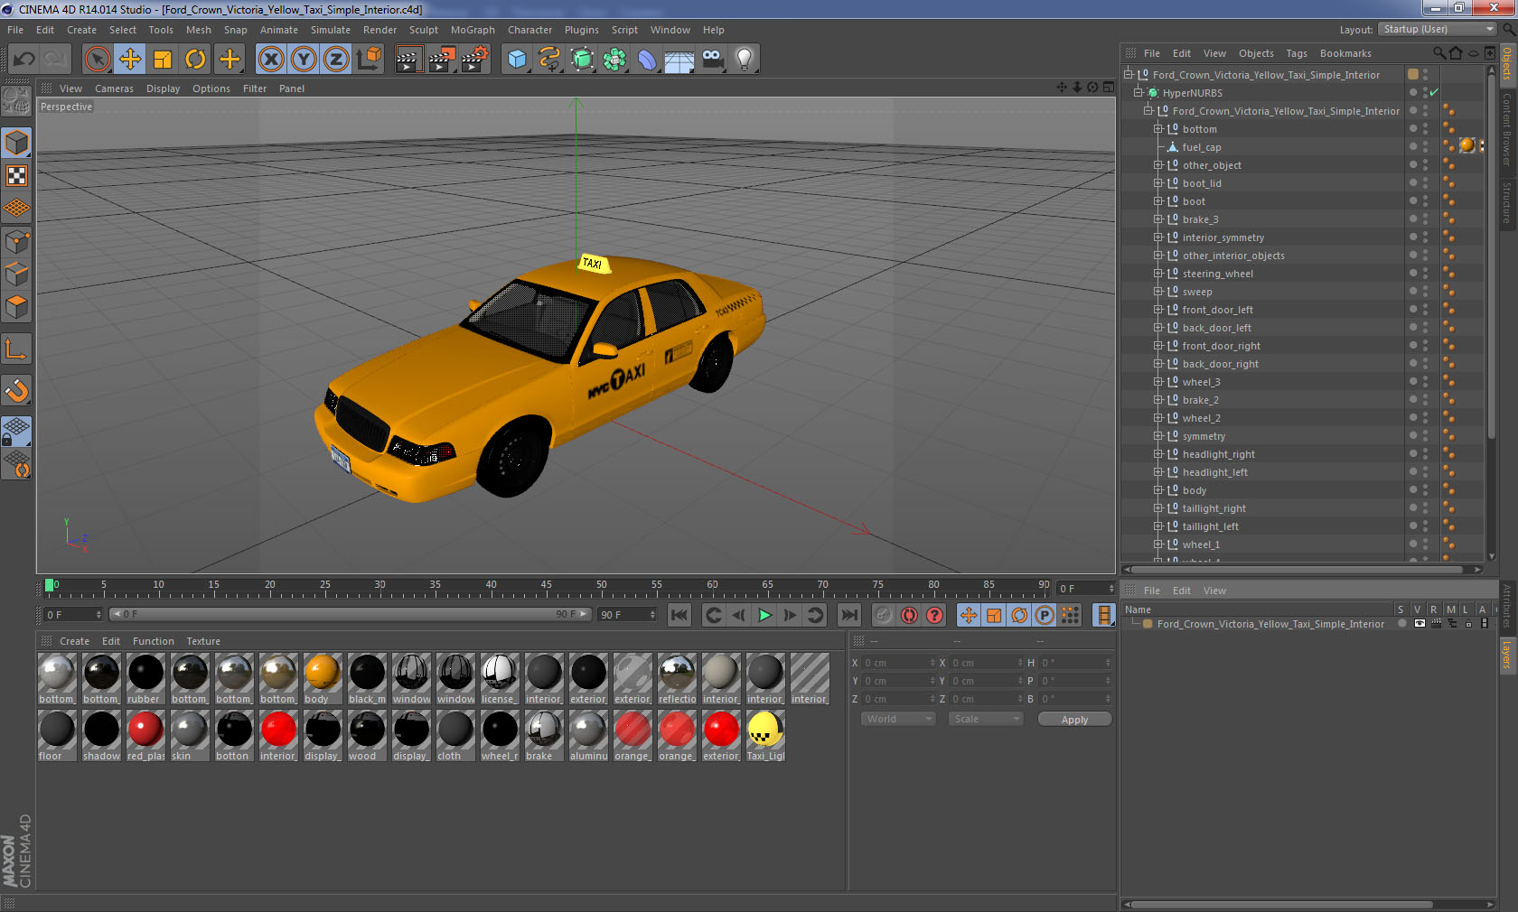Click the Scale tool icon
1518x912 pixels.
(163, 60)
